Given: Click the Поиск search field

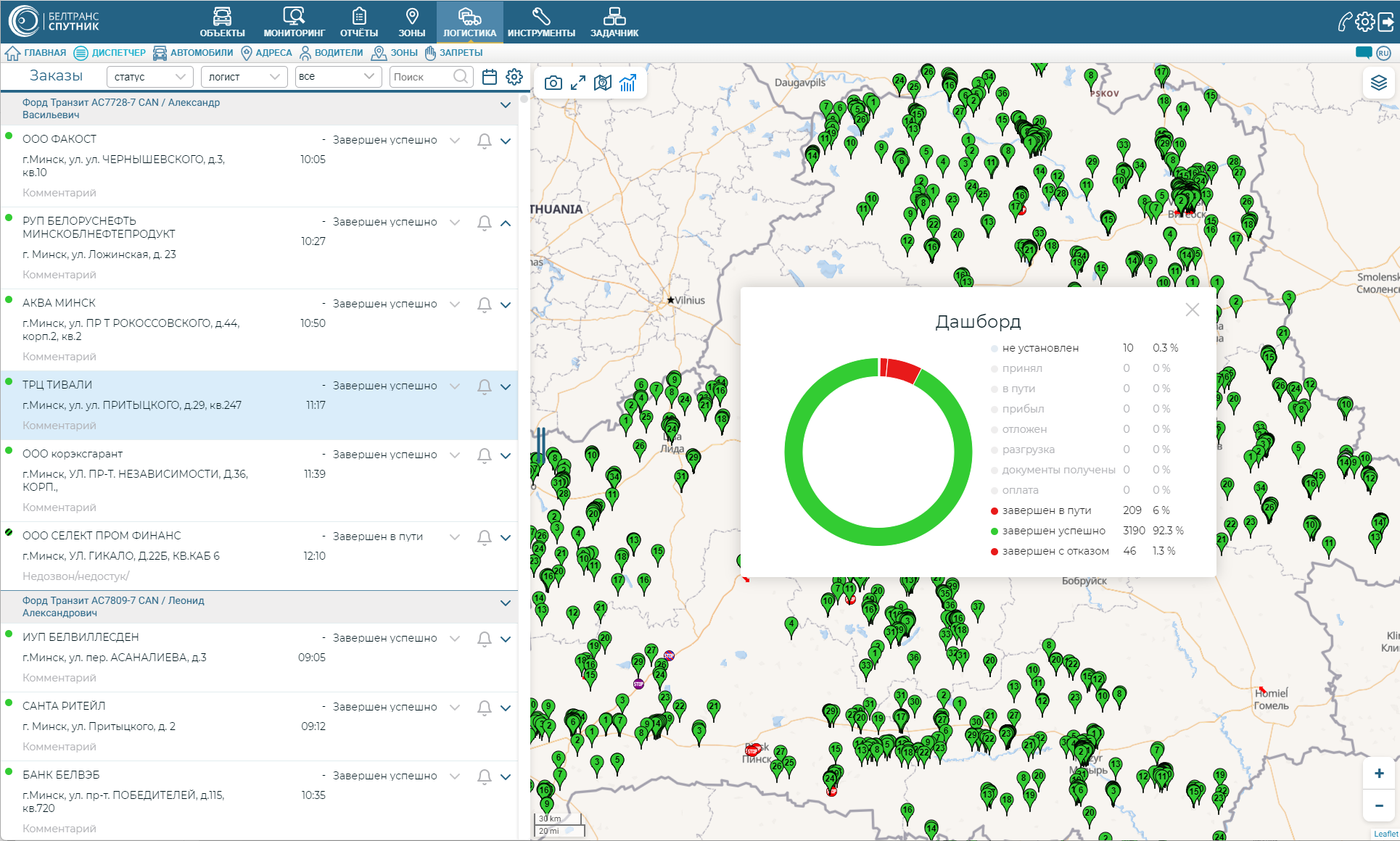Looking at the screenshot, I should [422, 77].
